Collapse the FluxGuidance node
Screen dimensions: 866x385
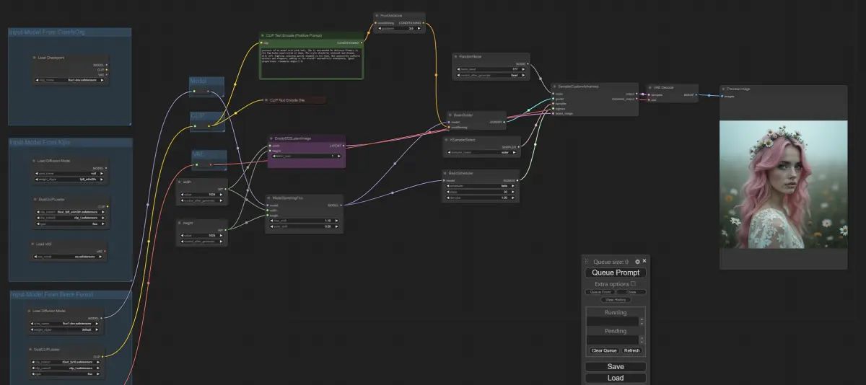378,15
